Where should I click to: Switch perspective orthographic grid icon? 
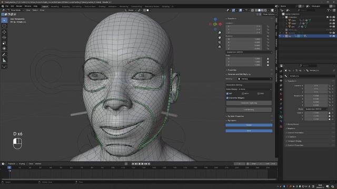220,47
